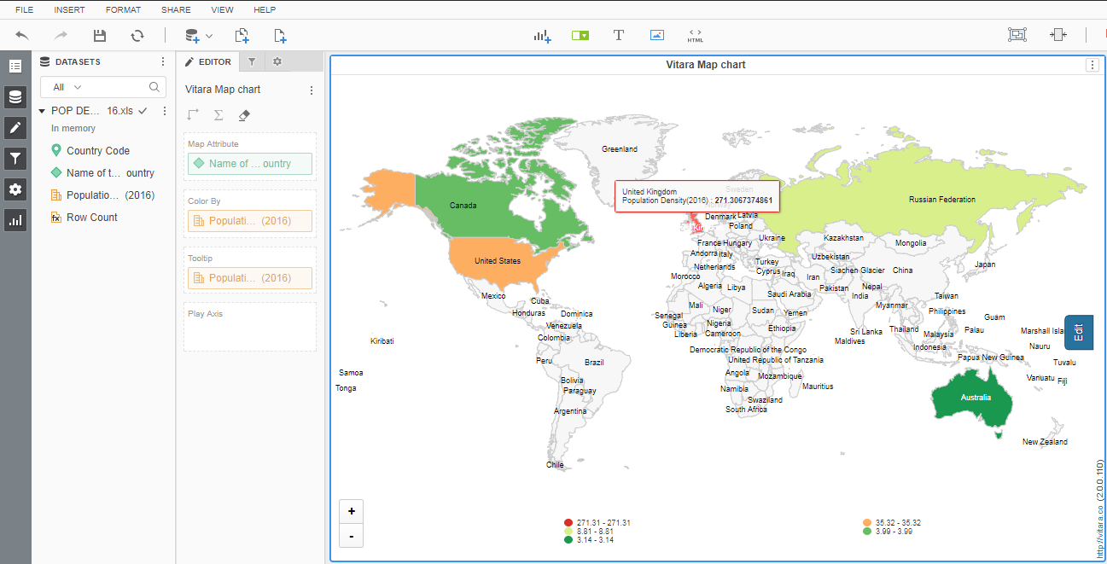This screenshot has width=1107, height=564.
Task: Toggle the Editor panel sidebar pencil icon
Action: (x=15, y=128)
